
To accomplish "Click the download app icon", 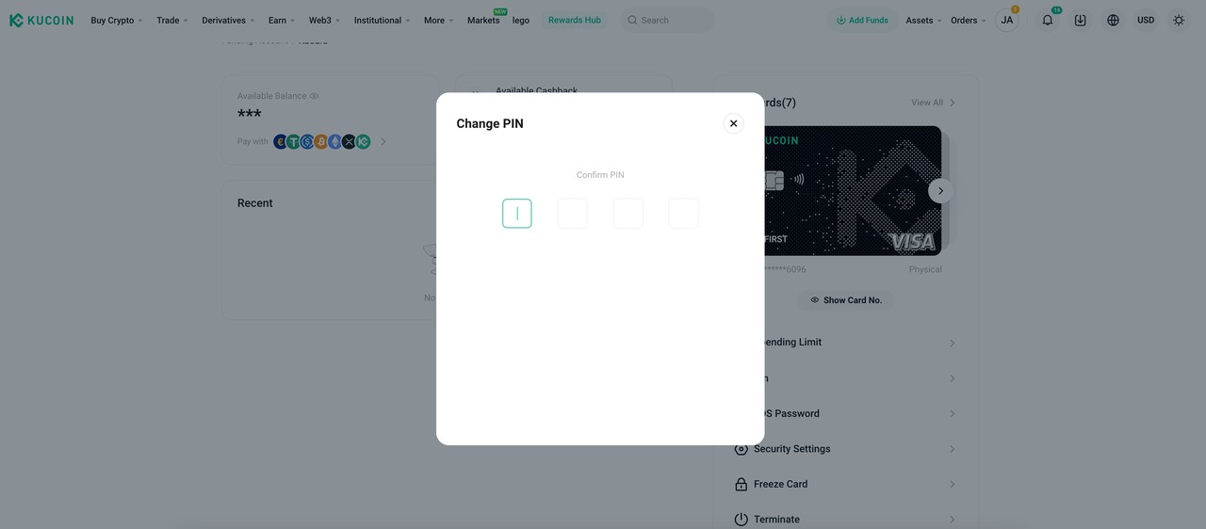I will (1080, 20).
